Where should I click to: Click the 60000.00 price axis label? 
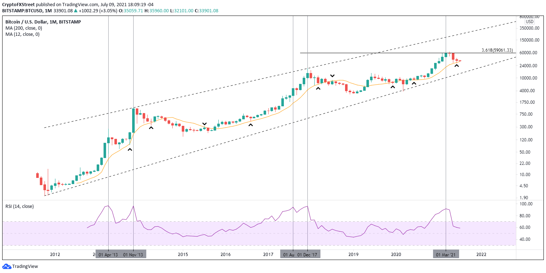click(527, 53)
